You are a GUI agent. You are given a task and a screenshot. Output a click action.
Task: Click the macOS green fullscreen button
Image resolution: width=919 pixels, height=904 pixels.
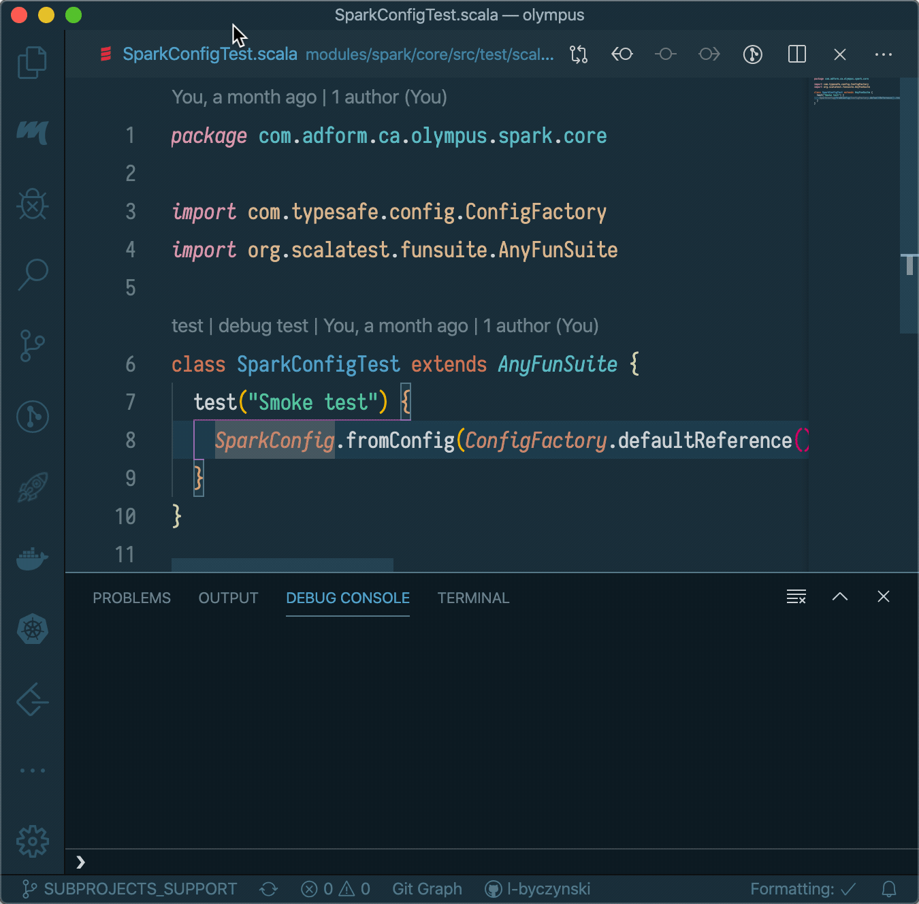(x=73, y=14)
